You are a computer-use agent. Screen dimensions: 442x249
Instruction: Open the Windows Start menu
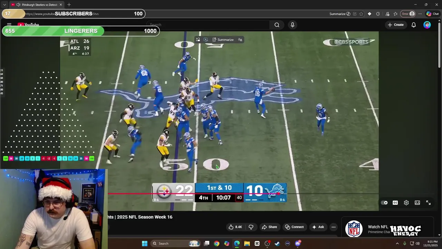145,243
